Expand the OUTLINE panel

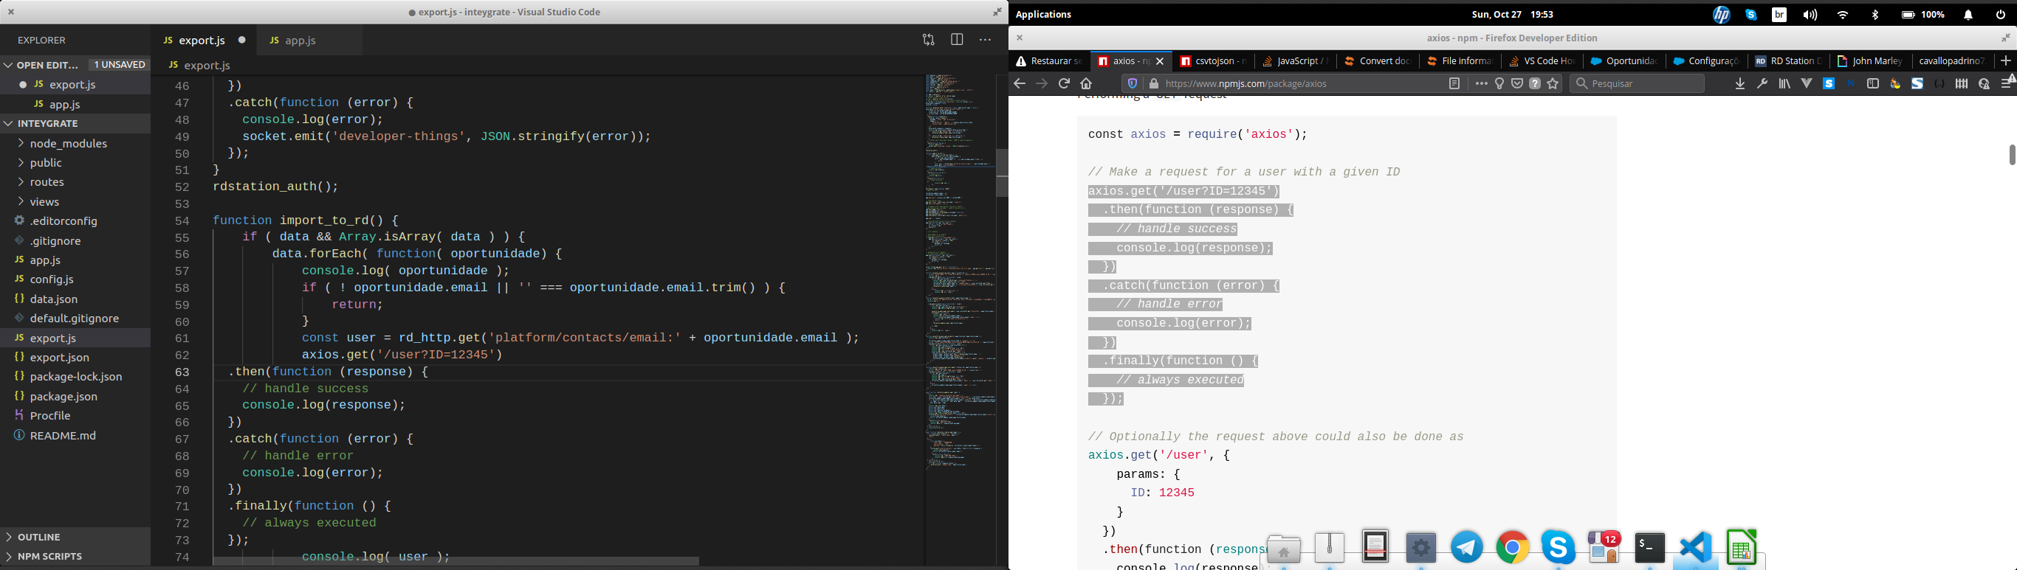(x=39, y=537)
